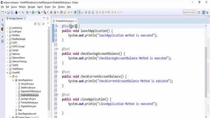Open the Navigate menu

(x=31, y=7)
